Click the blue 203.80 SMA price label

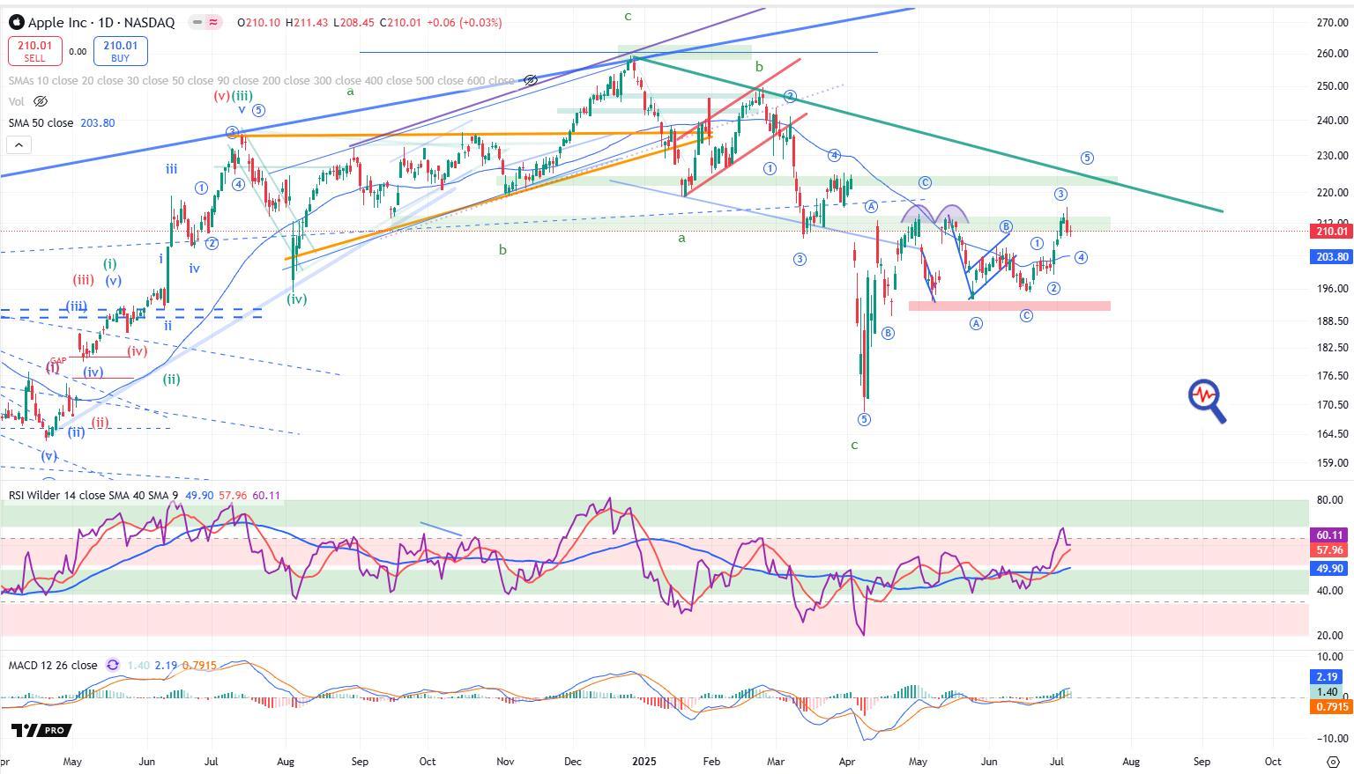pos(1331,256)
